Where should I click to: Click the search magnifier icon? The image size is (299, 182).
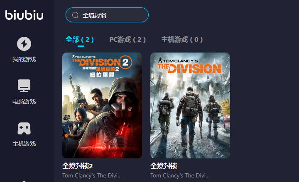point(75,15)
